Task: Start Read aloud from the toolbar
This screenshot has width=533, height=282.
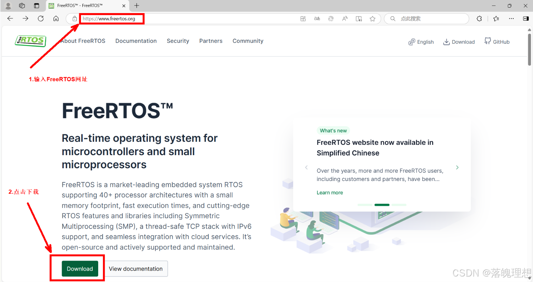Action: click(345, 19)
